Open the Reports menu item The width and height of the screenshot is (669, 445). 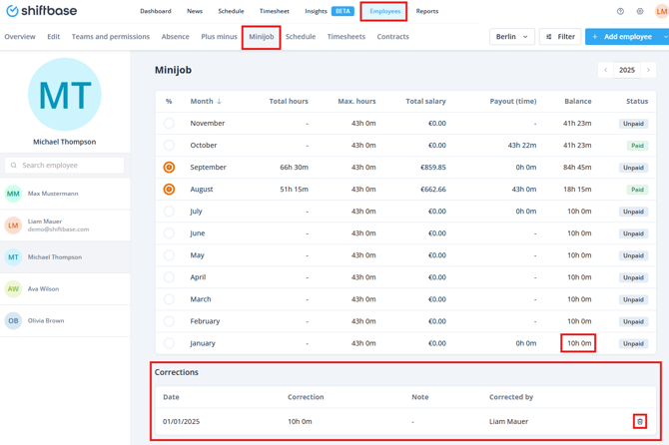tap(427, 12)
